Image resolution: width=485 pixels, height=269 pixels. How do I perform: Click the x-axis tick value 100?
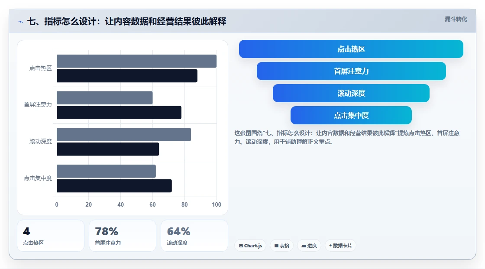click(x=217, y=204)
